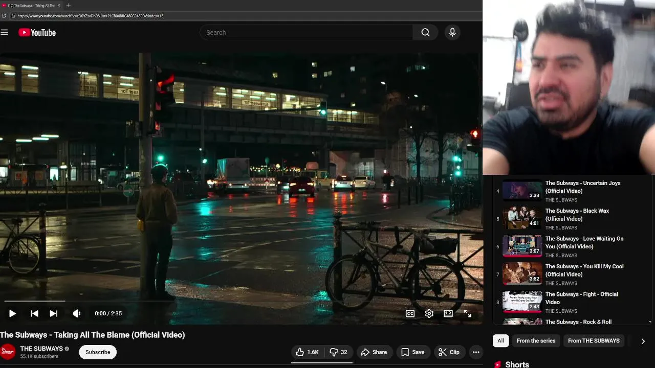Image resolution: width=655 pixels, height=368 pixels.
Task: Click the browser address bar URL
Action: 91,16
